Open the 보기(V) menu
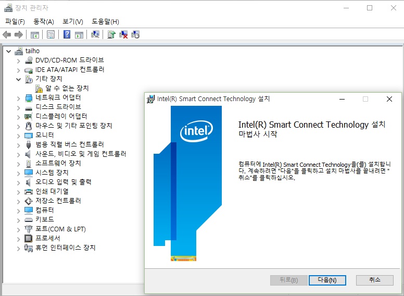Viewport: 404px width, 296px height. pyautogui.click(x=73, y=22)
